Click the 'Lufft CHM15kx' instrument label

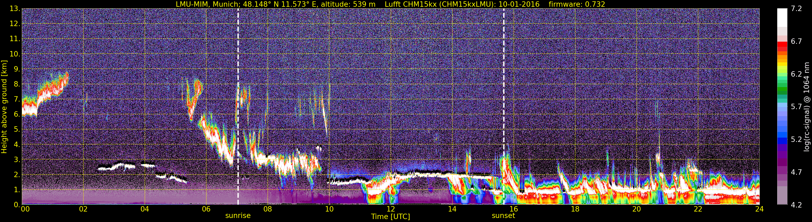coord(411,4)
